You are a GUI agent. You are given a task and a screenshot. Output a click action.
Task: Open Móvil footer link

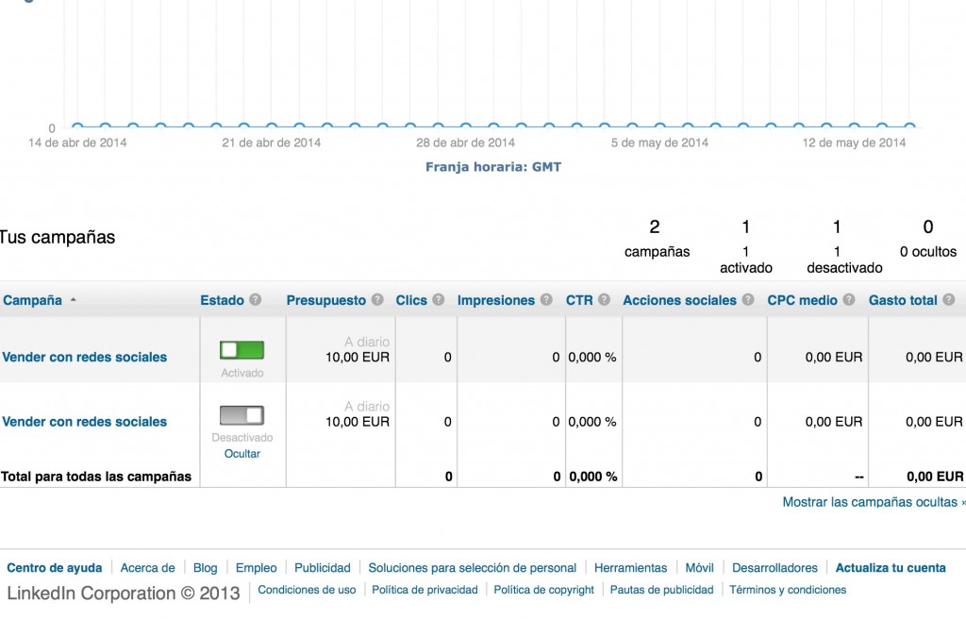coord(699,568)
